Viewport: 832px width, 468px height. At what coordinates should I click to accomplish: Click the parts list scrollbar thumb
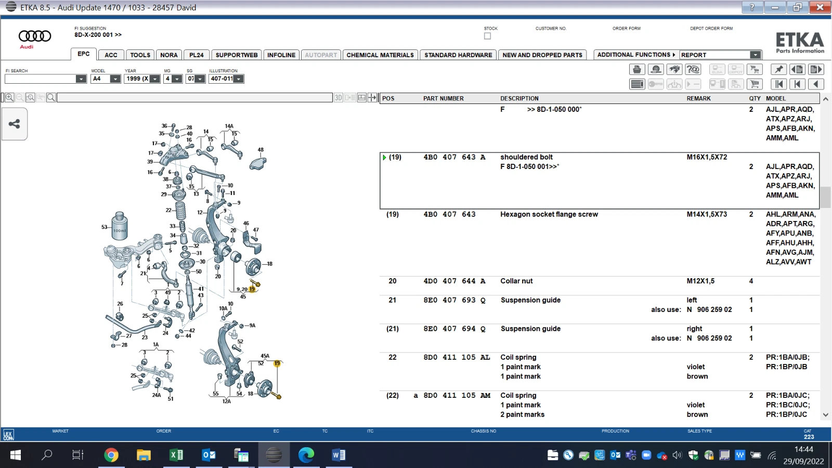825,197
